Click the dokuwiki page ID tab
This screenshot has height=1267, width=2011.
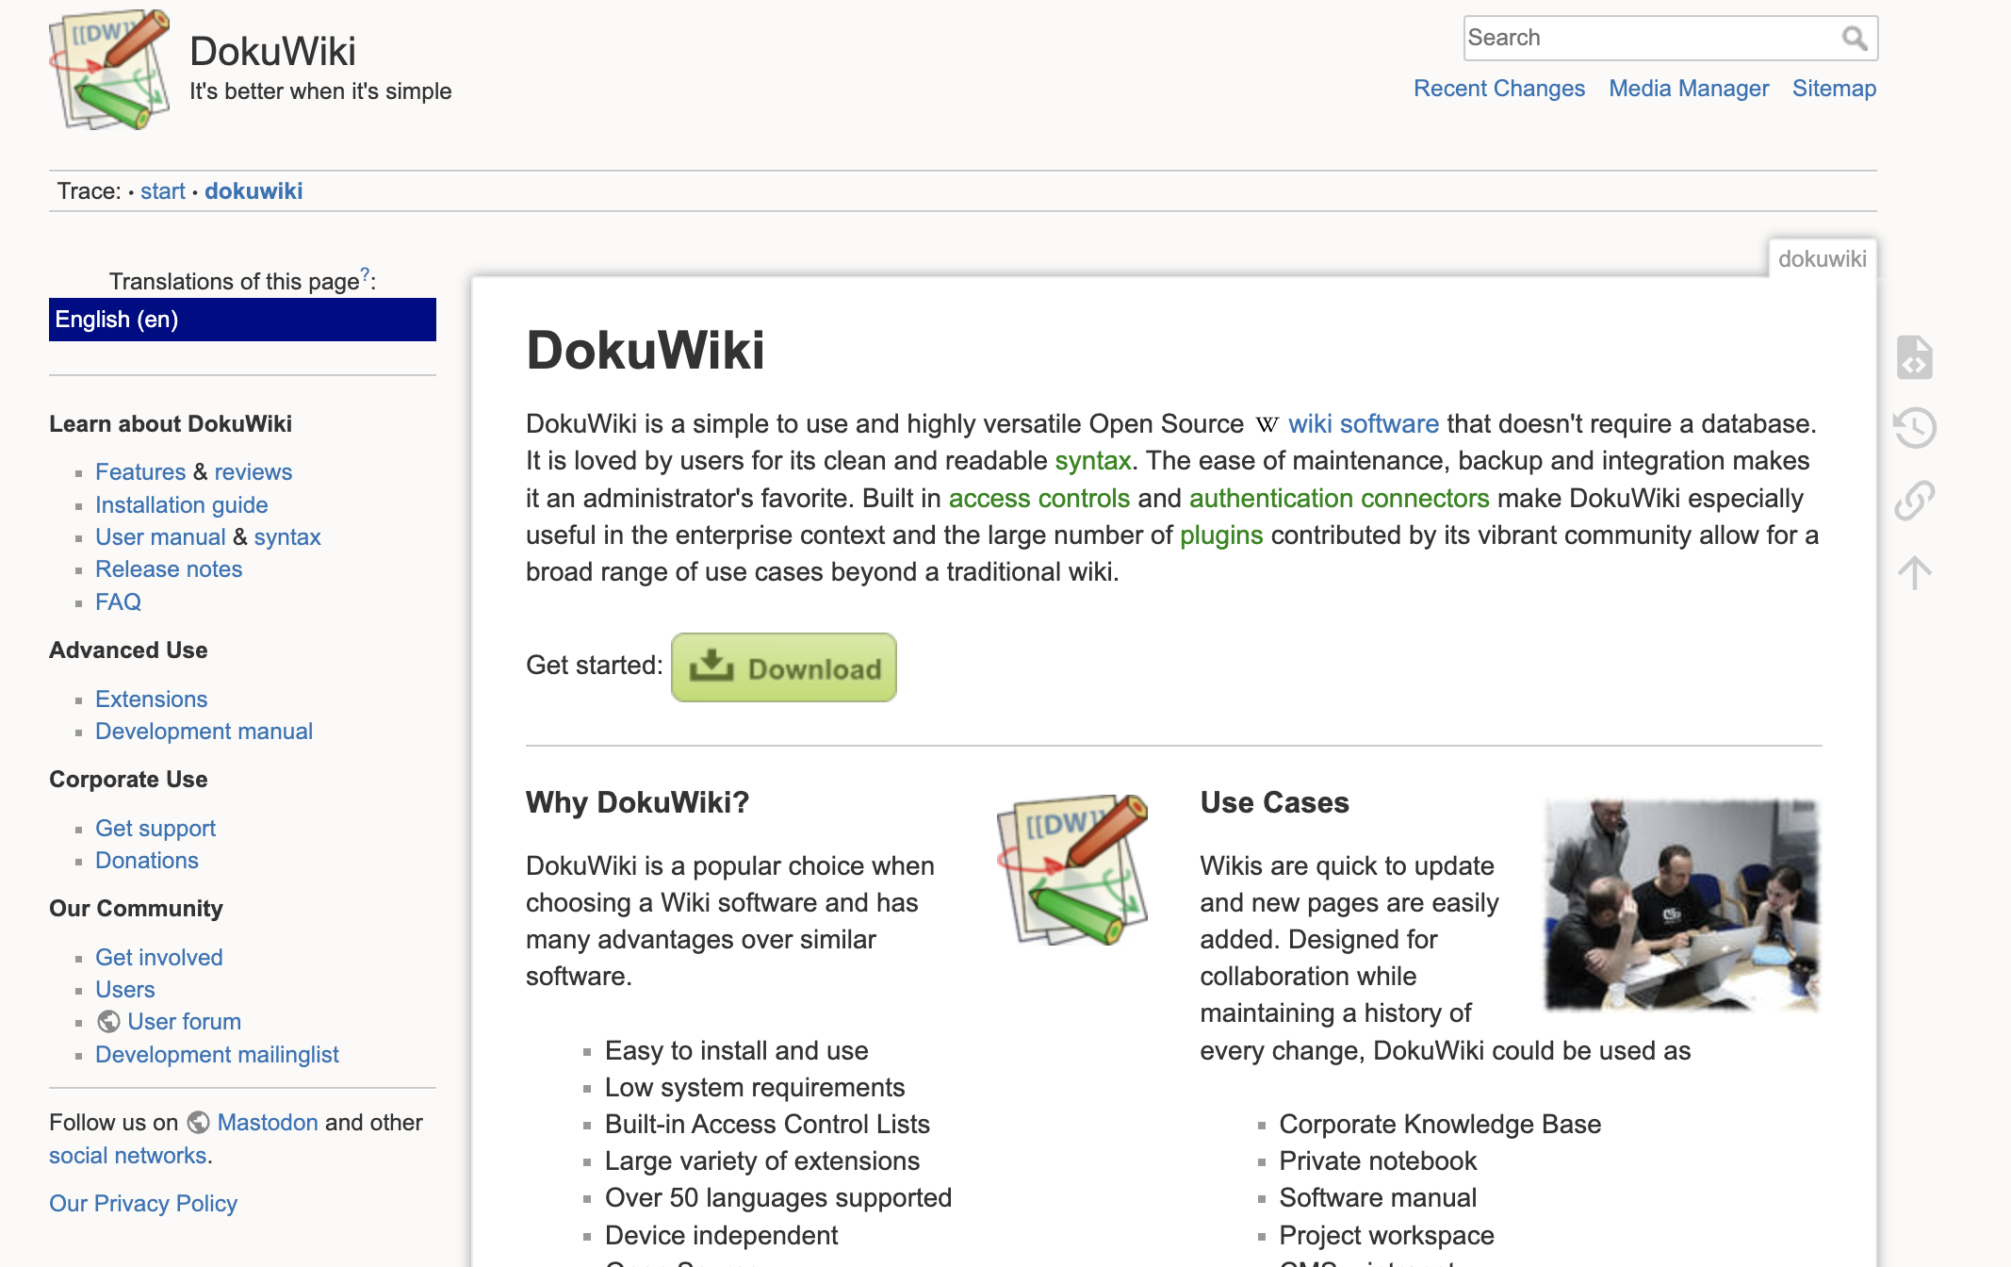click(x=1823, y=259)
